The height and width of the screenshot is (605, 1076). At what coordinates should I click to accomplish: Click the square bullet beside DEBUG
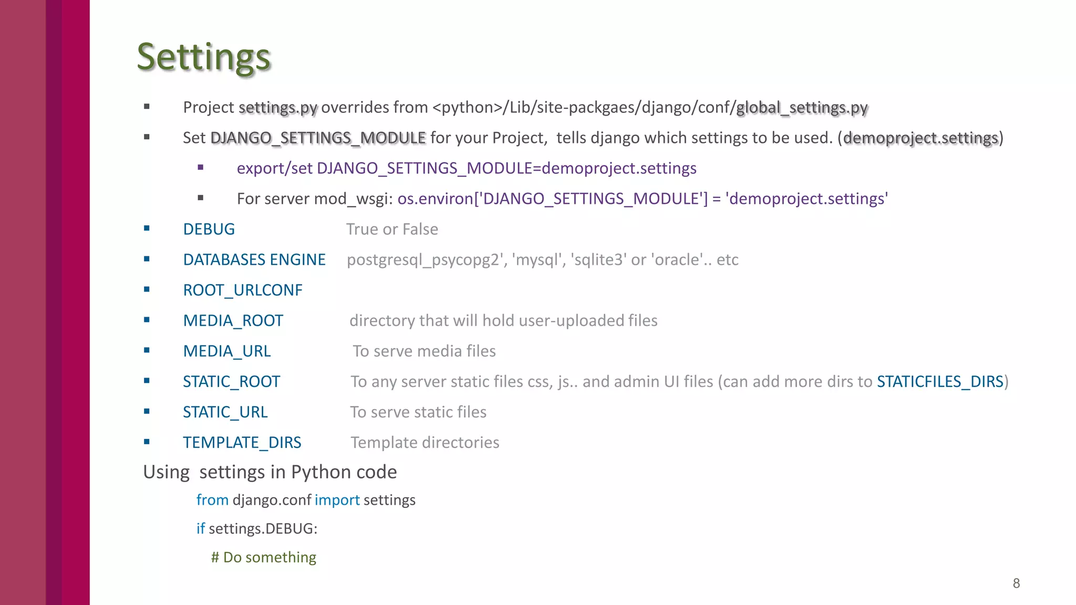pyautogui.click(x=147, y=228)
